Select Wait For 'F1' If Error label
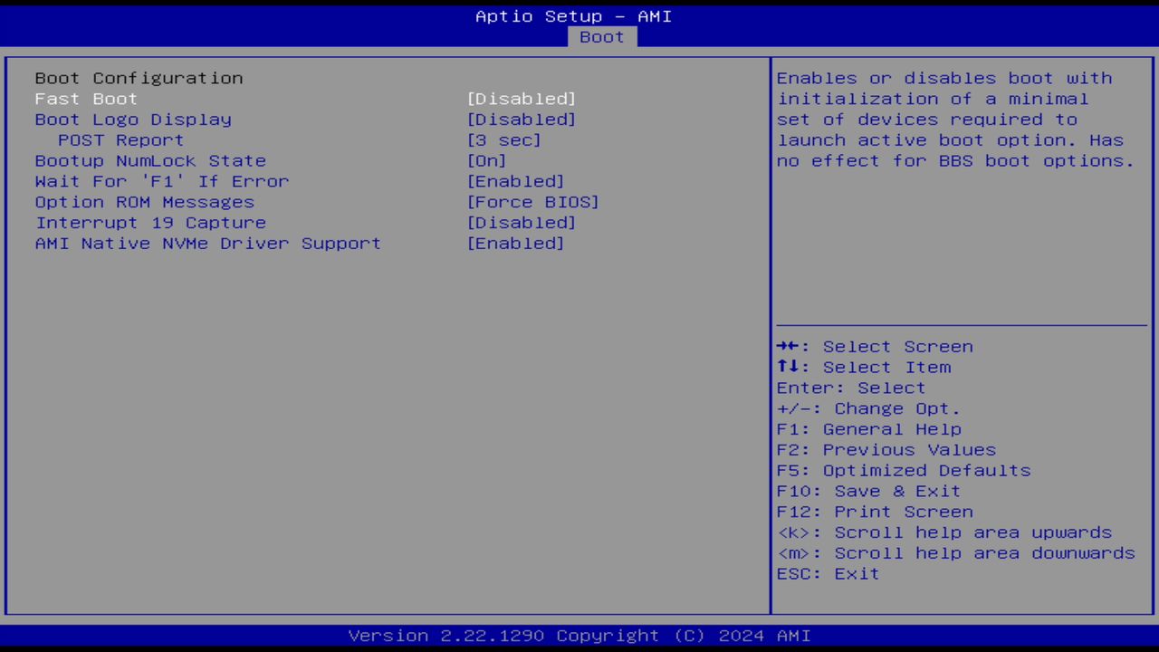 162,182
